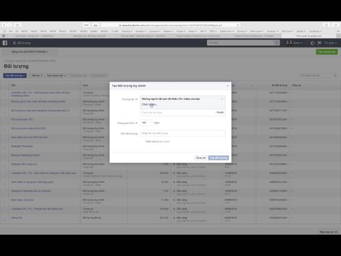Switch to the Pricing Table browser tab

pyautogui.click(x=143, y=36)
